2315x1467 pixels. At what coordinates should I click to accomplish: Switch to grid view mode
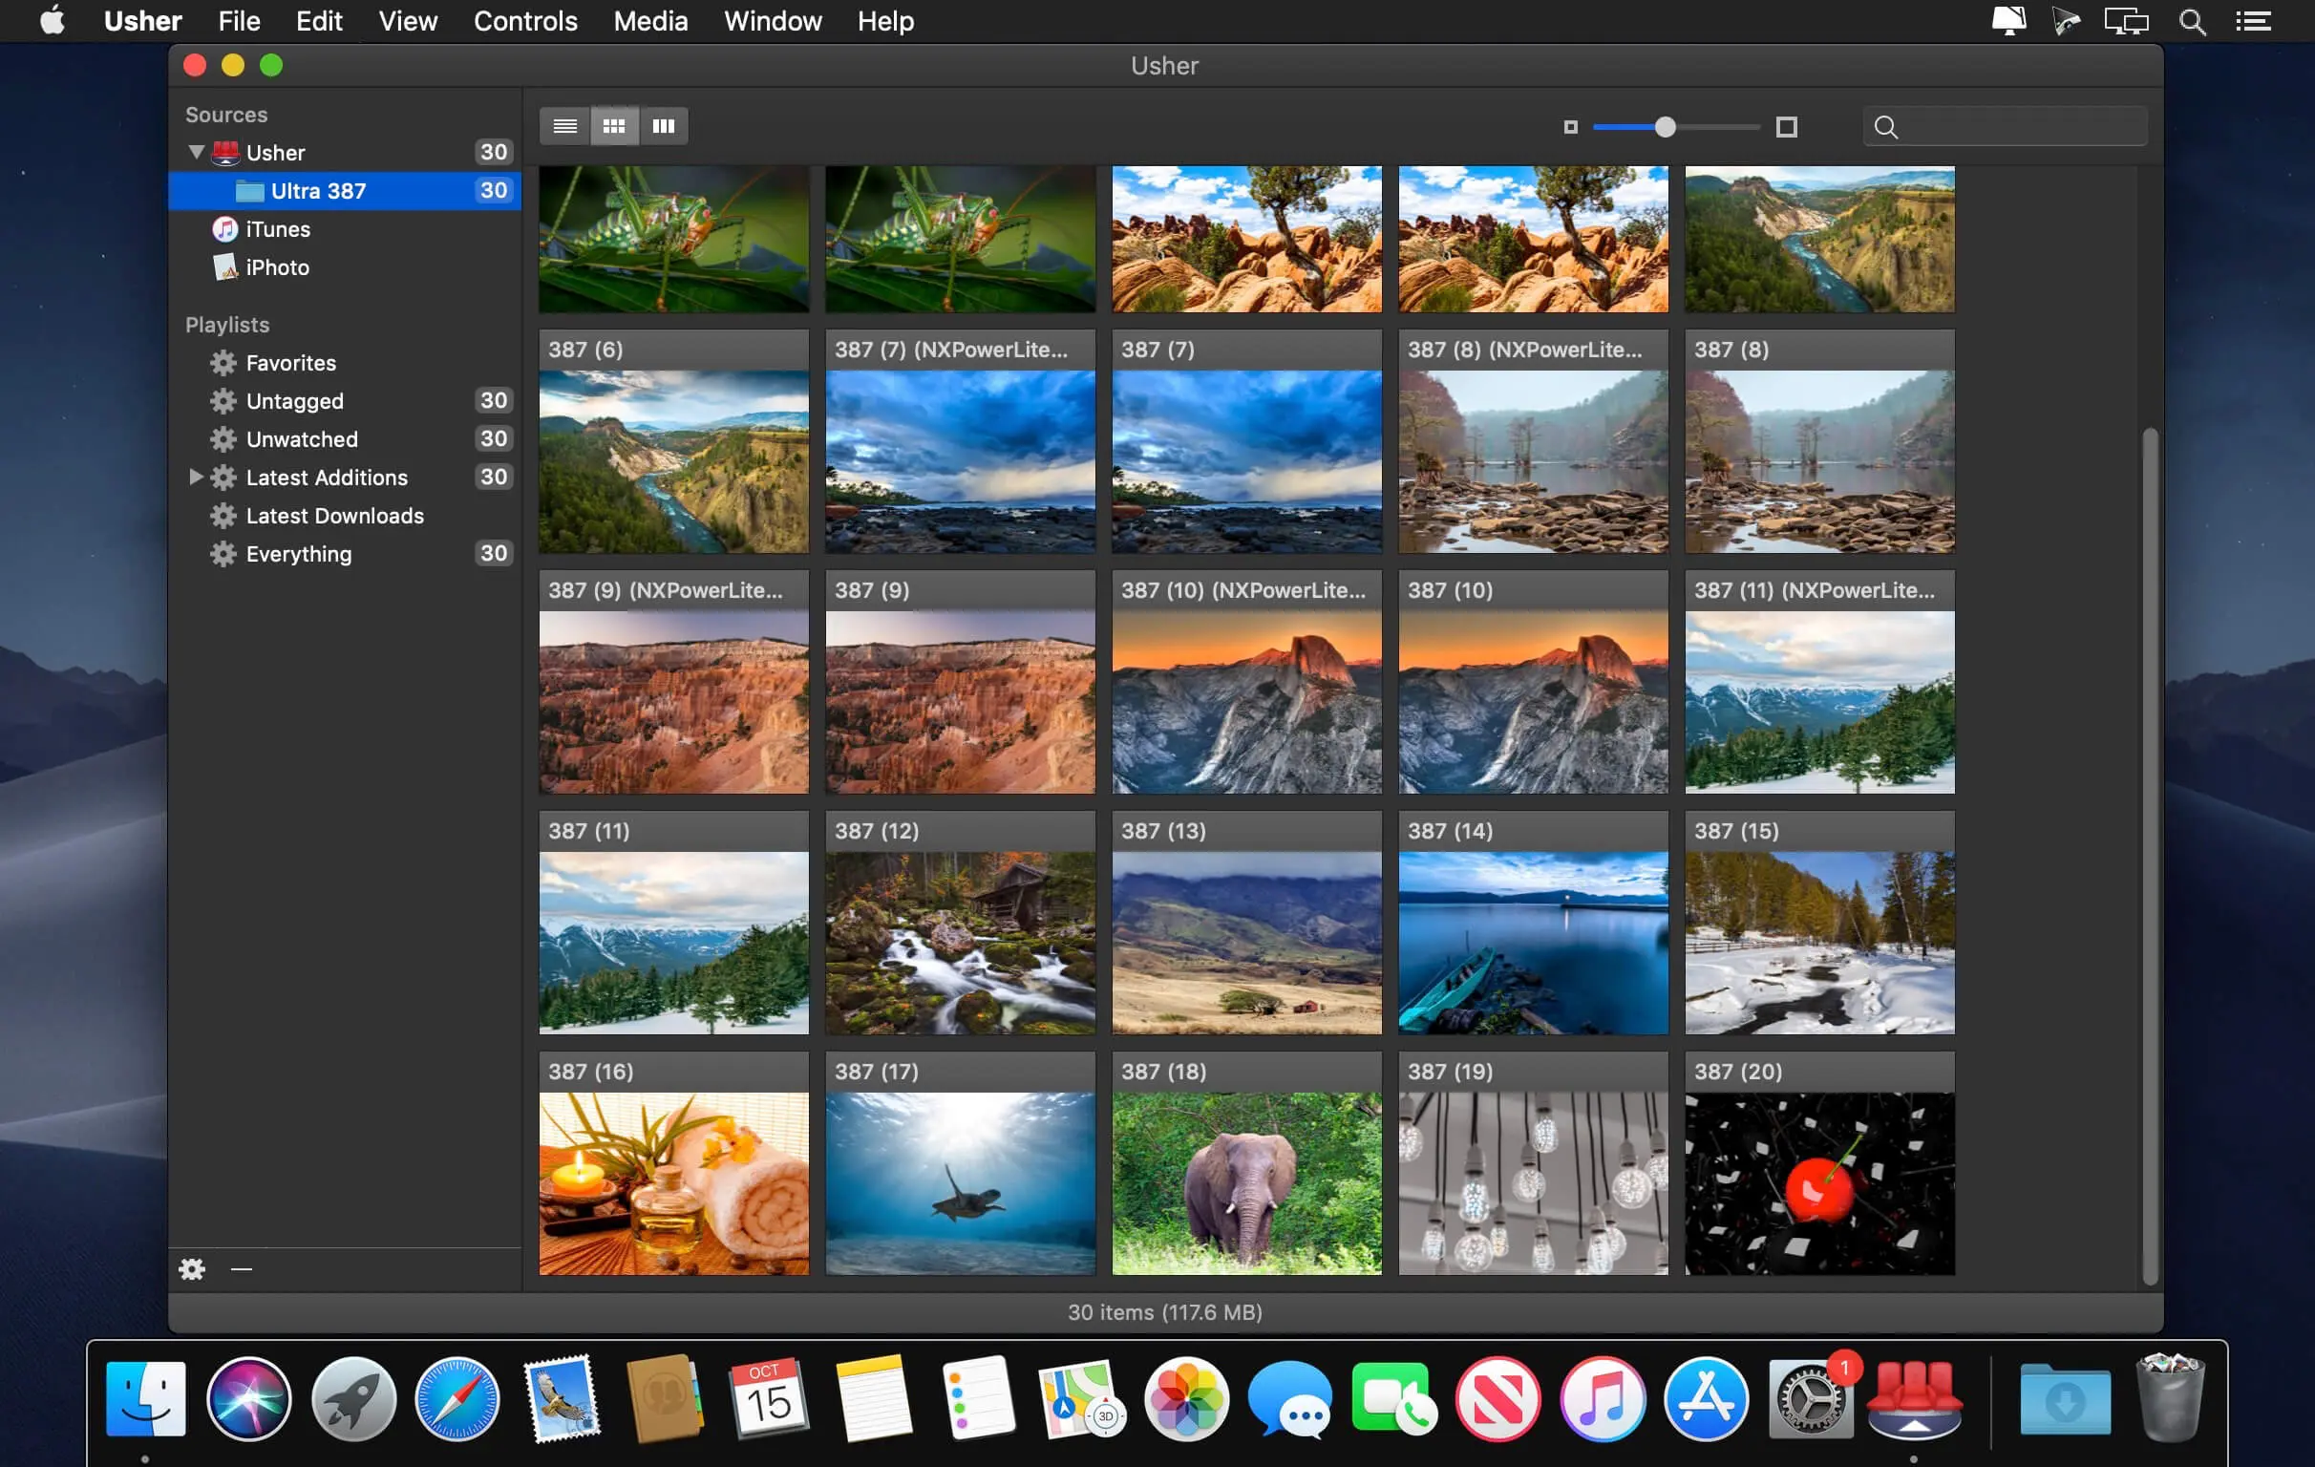[613, 126]
